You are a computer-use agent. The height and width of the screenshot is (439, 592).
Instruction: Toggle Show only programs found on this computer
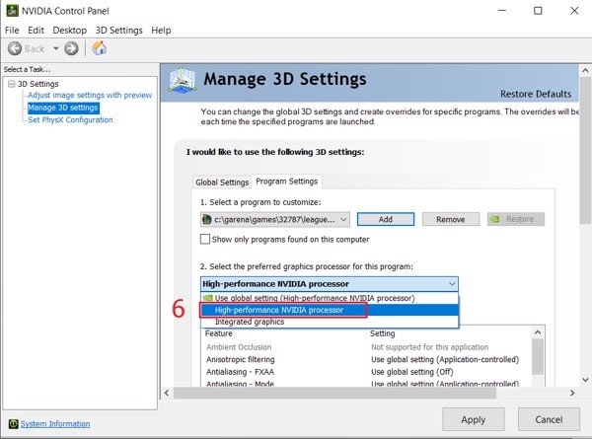click(205, 240)
